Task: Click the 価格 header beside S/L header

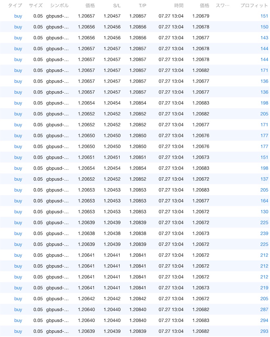Action: (x=90, y=5)
